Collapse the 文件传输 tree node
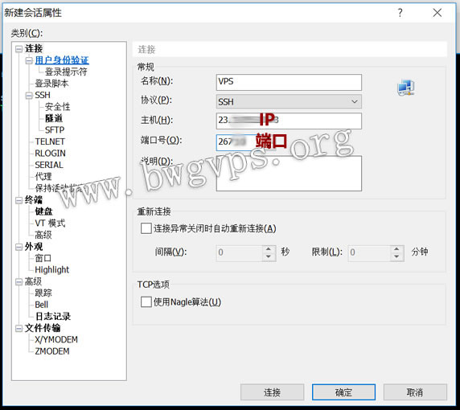460x410 pixels. (x=18, y=328)
